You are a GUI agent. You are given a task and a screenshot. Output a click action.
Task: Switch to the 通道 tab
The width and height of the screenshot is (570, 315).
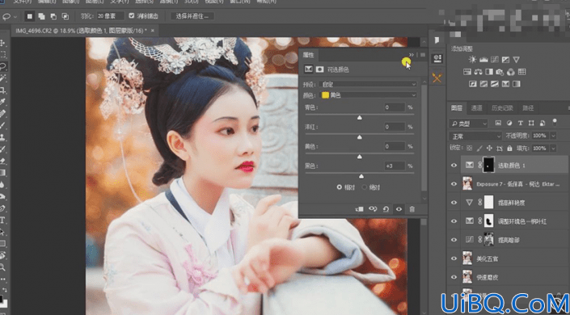coord(476,108)
